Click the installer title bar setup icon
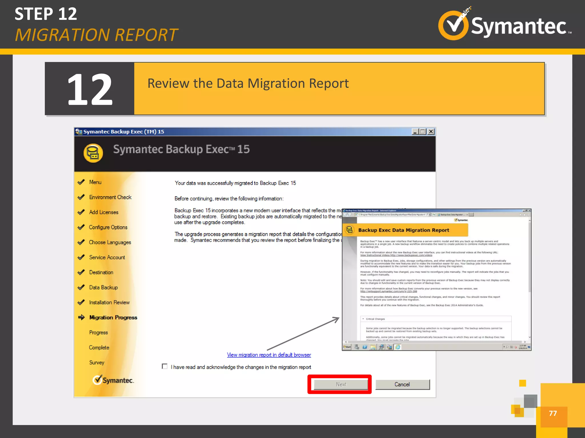The width and height of the screenshot is (585, 438). (x=79, y=131)
